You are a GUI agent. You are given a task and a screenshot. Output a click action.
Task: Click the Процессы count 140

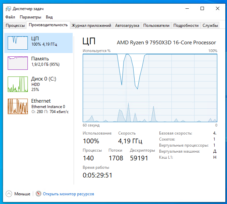pyautogui.click(x=88, y=158)
